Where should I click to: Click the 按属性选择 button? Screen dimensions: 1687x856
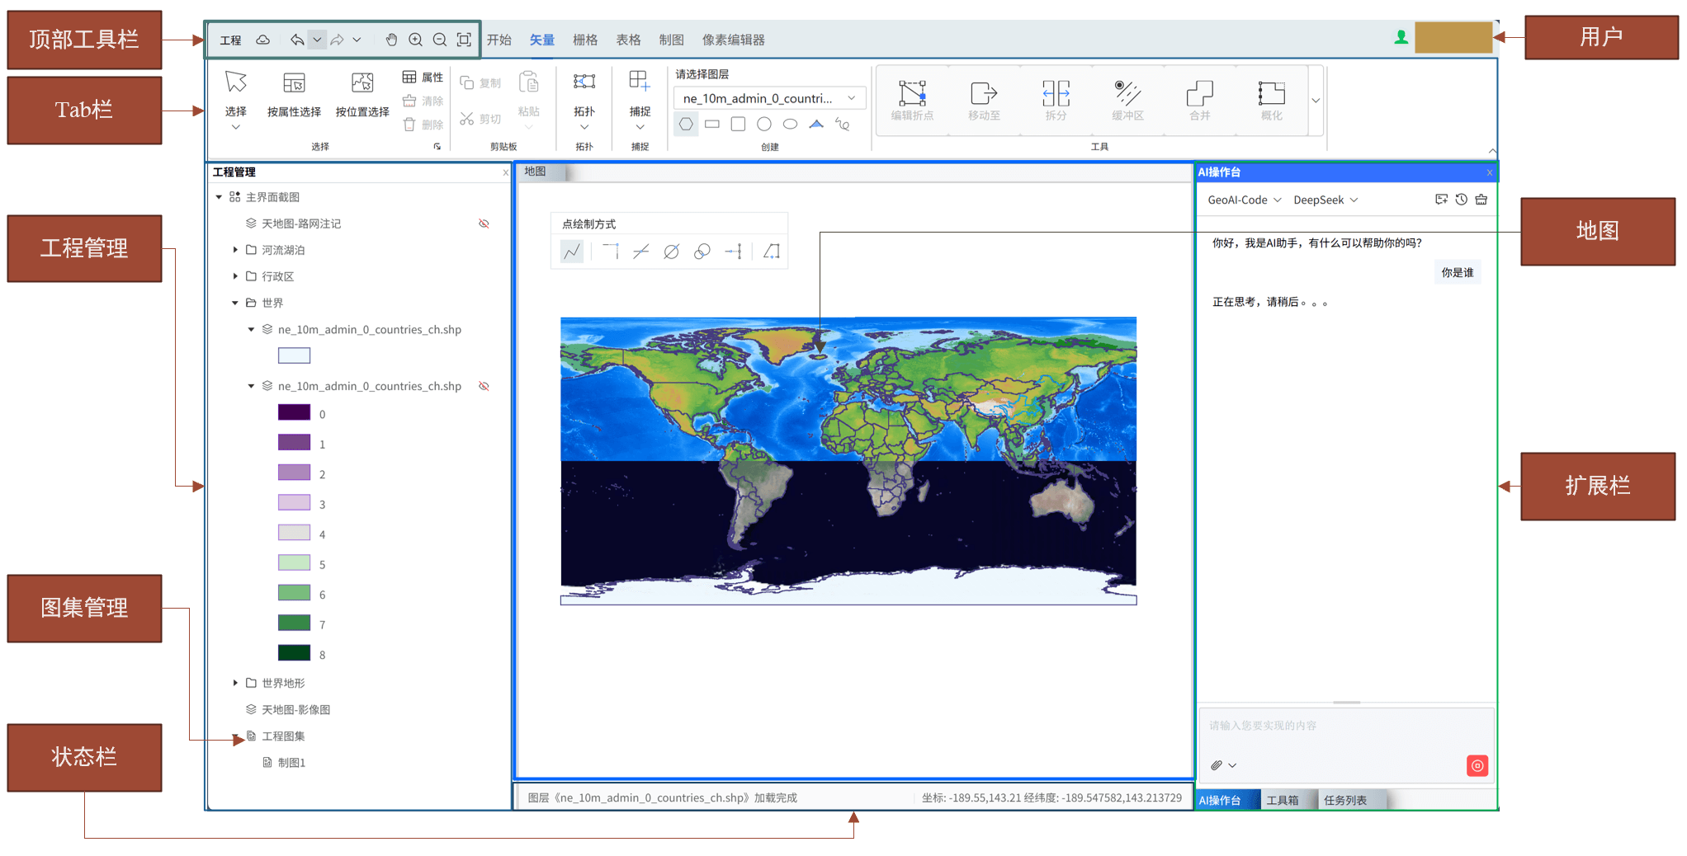point(294,96)
